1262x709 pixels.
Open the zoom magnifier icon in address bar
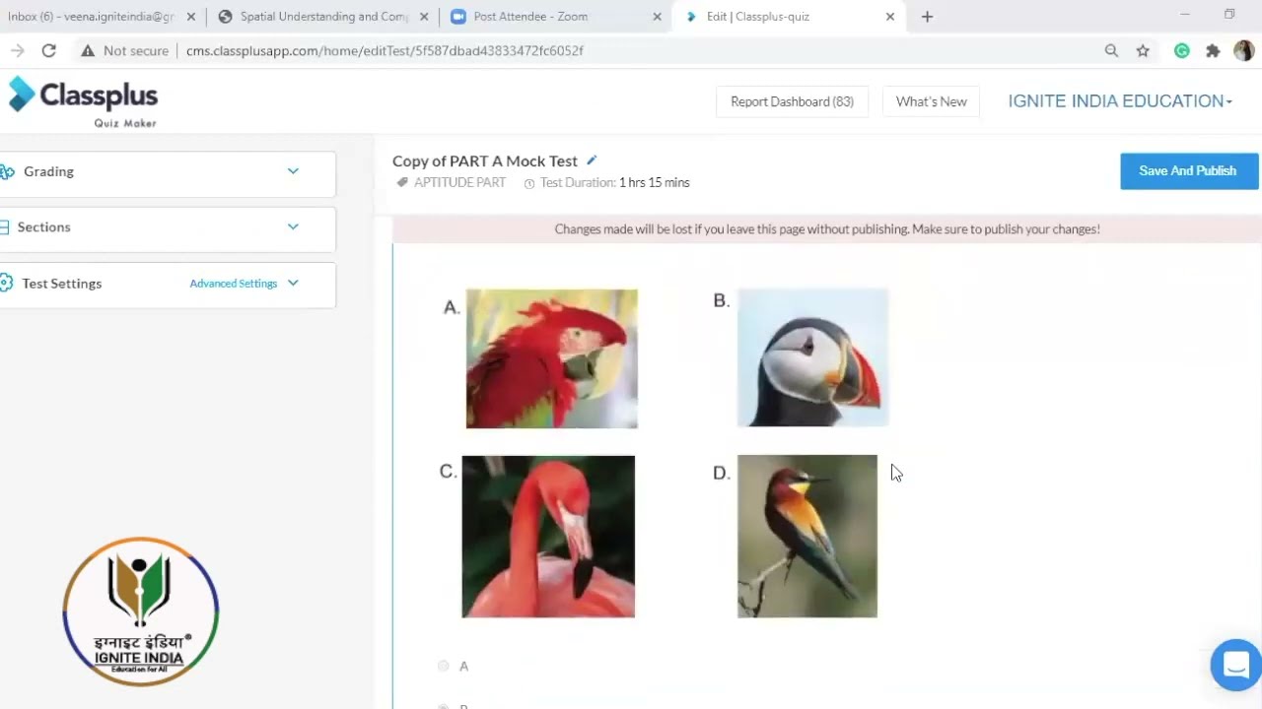(1111, 50)
